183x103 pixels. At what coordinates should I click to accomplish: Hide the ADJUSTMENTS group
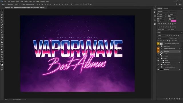click(158, 46)
